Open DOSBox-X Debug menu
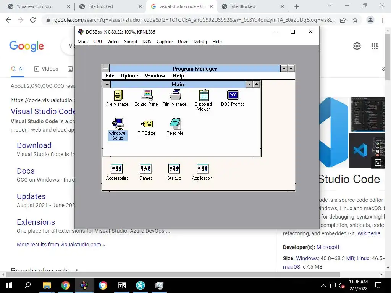391x293 pixels. pyautogui.click(x=200, y=42)
